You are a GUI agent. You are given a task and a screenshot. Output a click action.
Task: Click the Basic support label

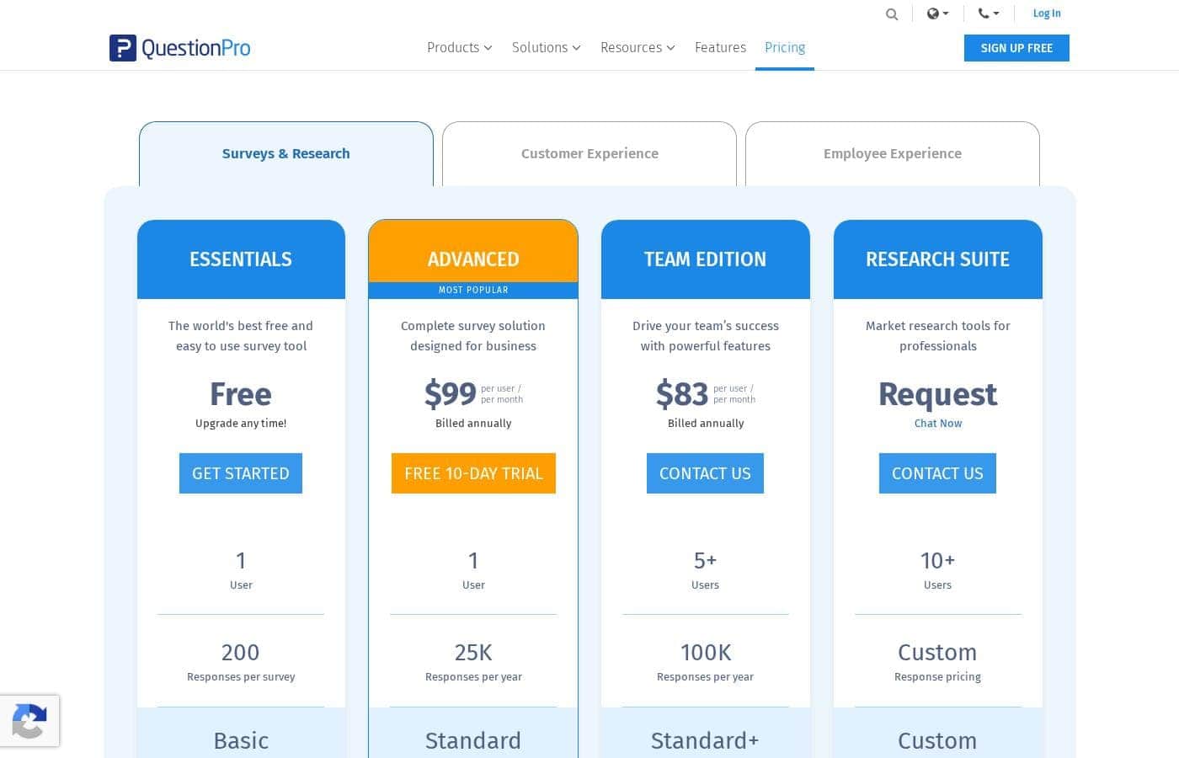pos(241,741)
